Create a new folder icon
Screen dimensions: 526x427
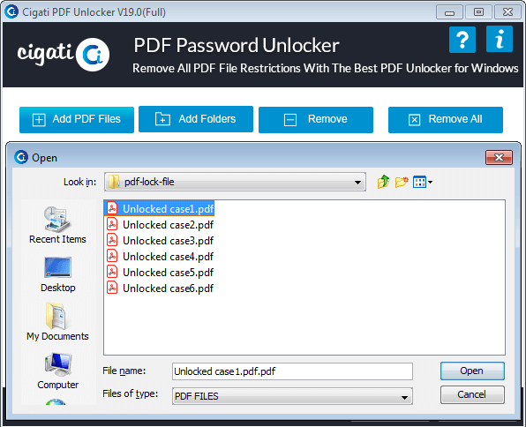click(x=402, y=182)
